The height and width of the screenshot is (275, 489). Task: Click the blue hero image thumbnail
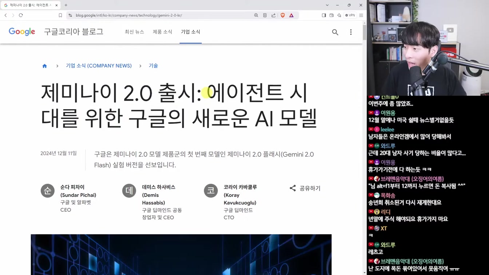[x=181, y=255]
